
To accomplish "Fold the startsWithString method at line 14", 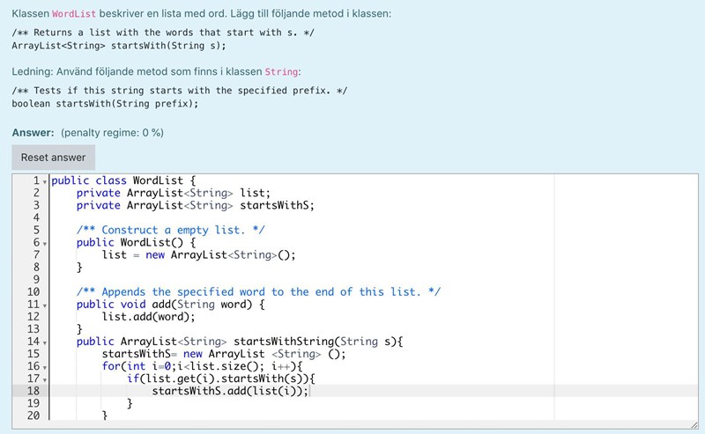I will pyautogui.click(x=45, y=342).
